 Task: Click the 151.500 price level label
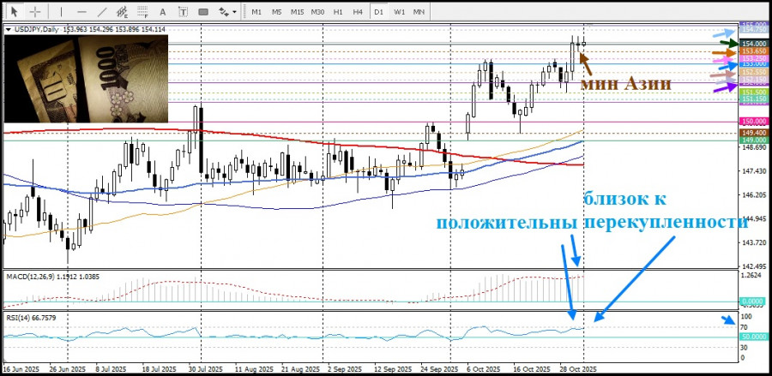pyautogui.click(x=753, y=92)
